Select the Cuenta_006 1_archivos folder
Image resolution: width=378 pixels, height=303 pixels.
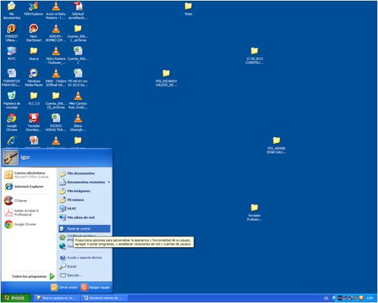pyautogui.click(x=78, y=33)
